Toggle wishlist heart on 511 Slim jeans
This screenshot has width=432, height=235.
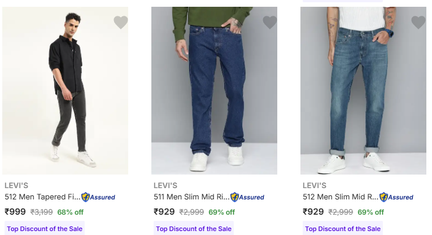coord(270,23)
